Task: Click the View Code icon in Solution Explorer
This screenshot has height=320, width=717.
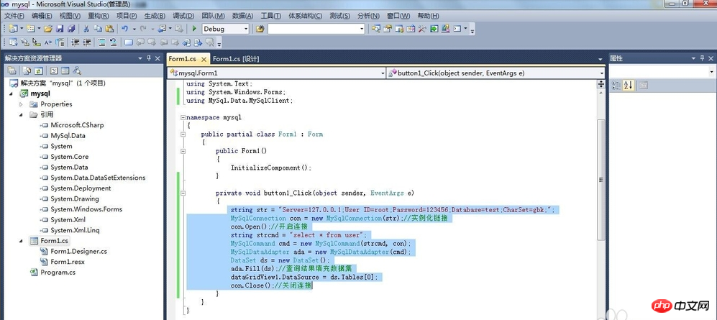Action: click(x=54, y=71)
